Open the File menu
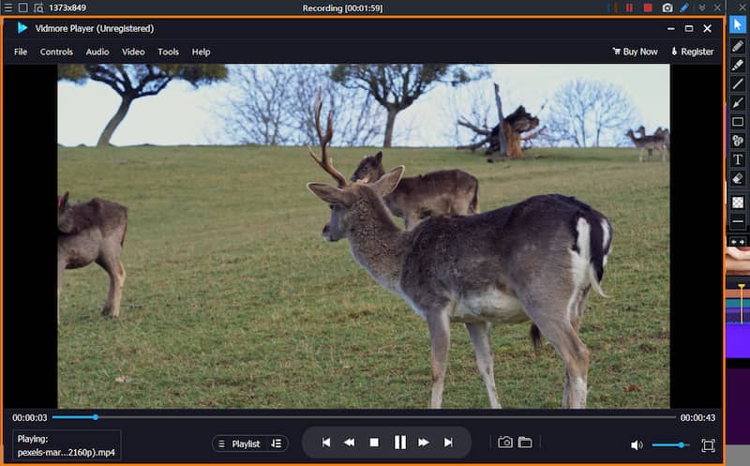The height and width of the screenshot is (466, 750). (21, 52)
